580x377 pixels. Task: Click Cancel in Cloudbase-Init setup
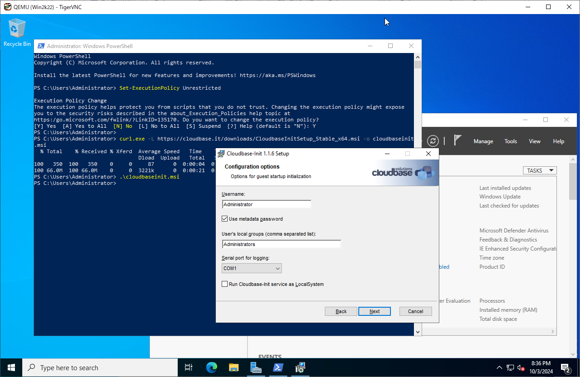[x=416, y=311]
